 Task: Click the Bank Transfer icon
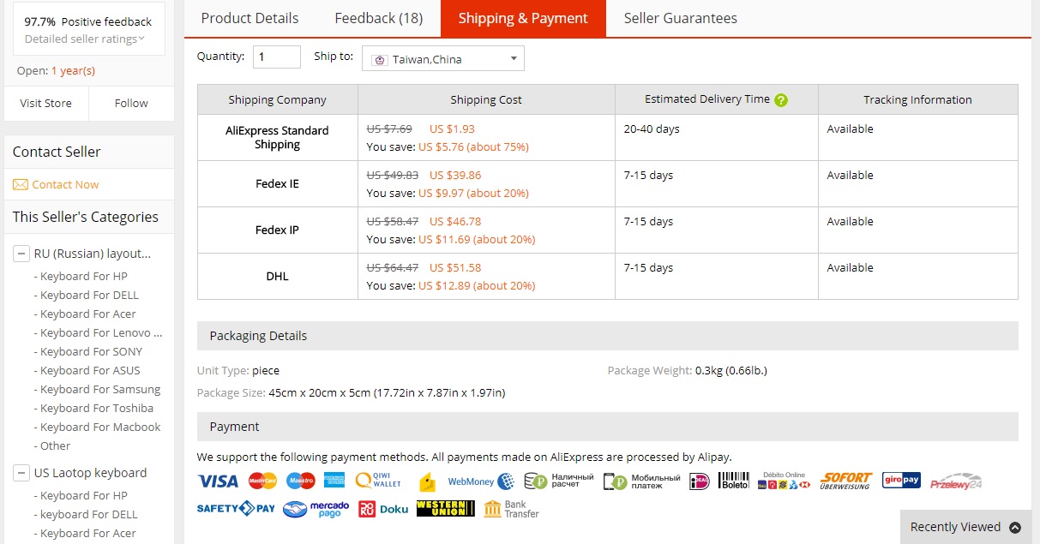coord(511,509)
